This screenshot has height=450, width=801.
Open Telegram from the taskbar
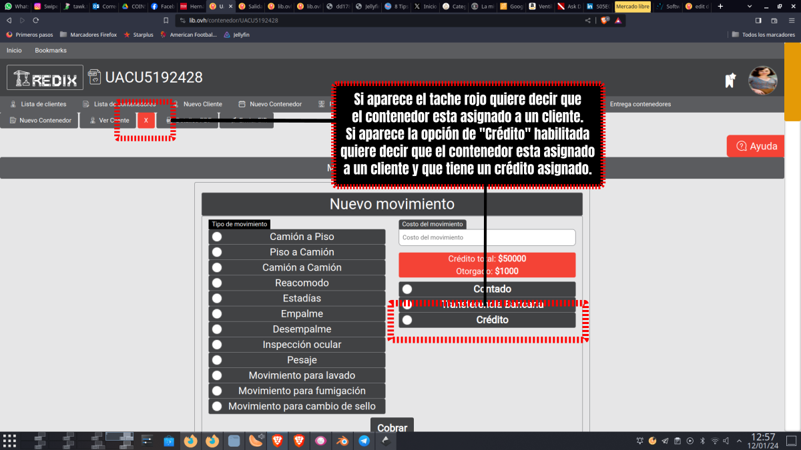click(x=364, y=441)
